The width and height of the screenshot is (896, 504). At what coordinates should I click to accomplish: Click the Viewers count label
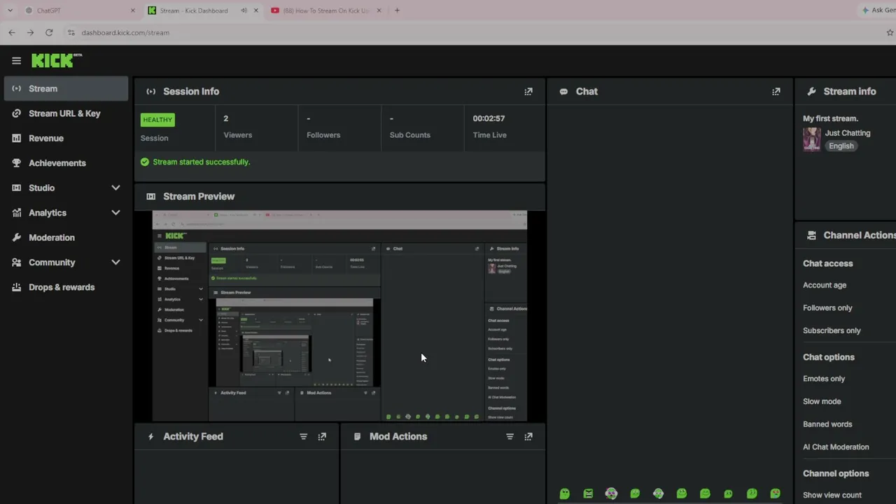tap(238, 135)
